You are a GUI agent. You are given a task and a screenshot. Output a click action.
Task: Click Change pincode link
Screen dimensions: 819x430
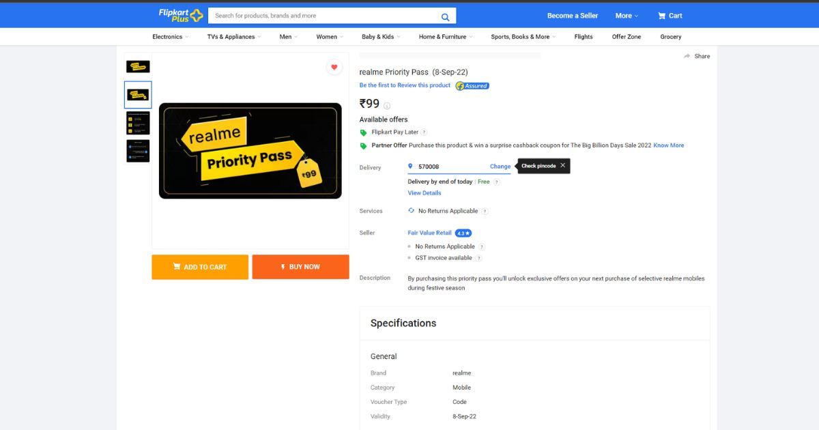(x=500, y=167)
